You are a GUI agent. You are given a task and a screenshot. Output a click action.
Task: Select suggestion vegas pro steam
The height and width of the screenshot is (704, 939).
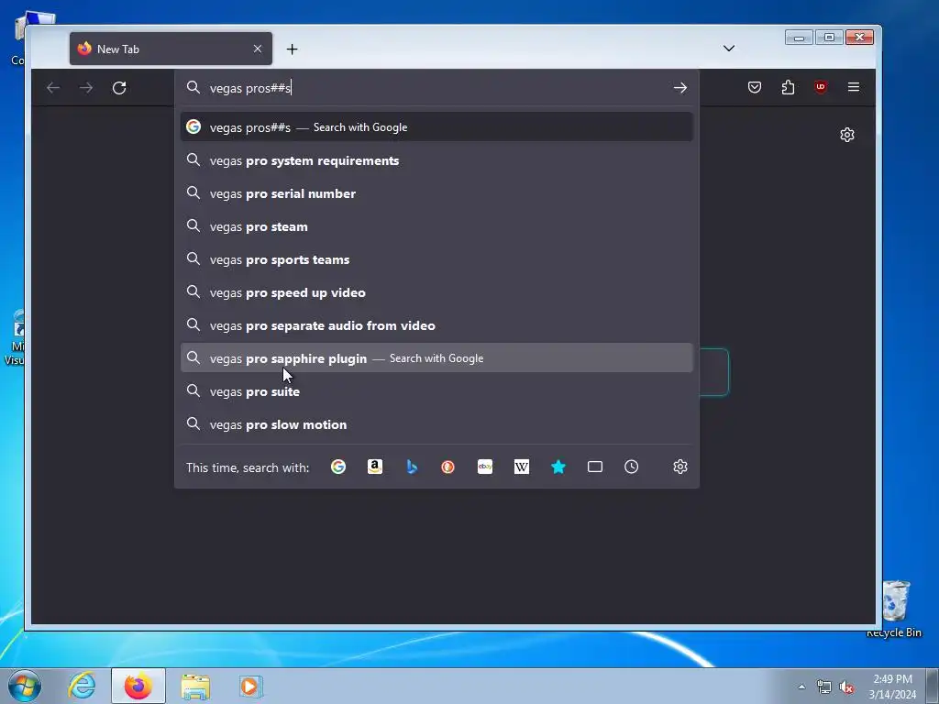[x=436, y=226]
